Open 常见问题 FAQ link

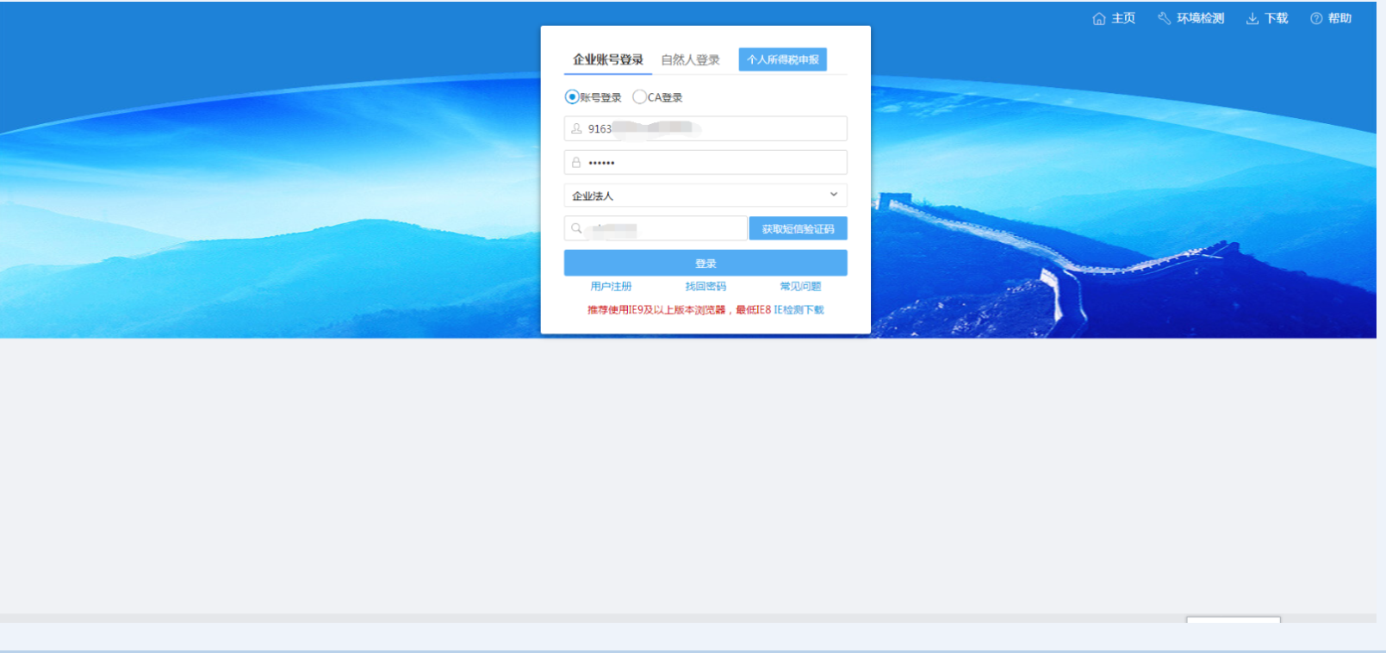800,286
